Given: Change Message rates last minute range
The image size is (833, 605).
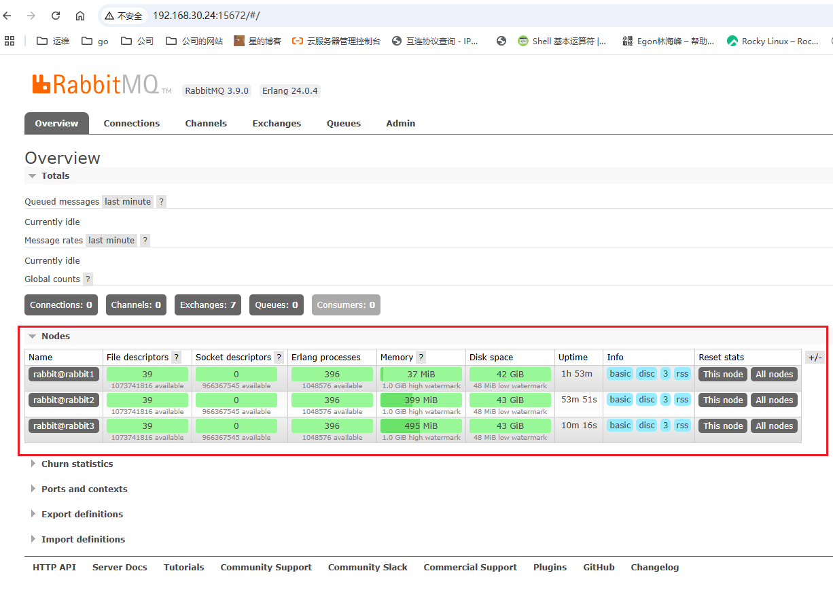Looking at the screenshot, I should (x=111, y=241).
